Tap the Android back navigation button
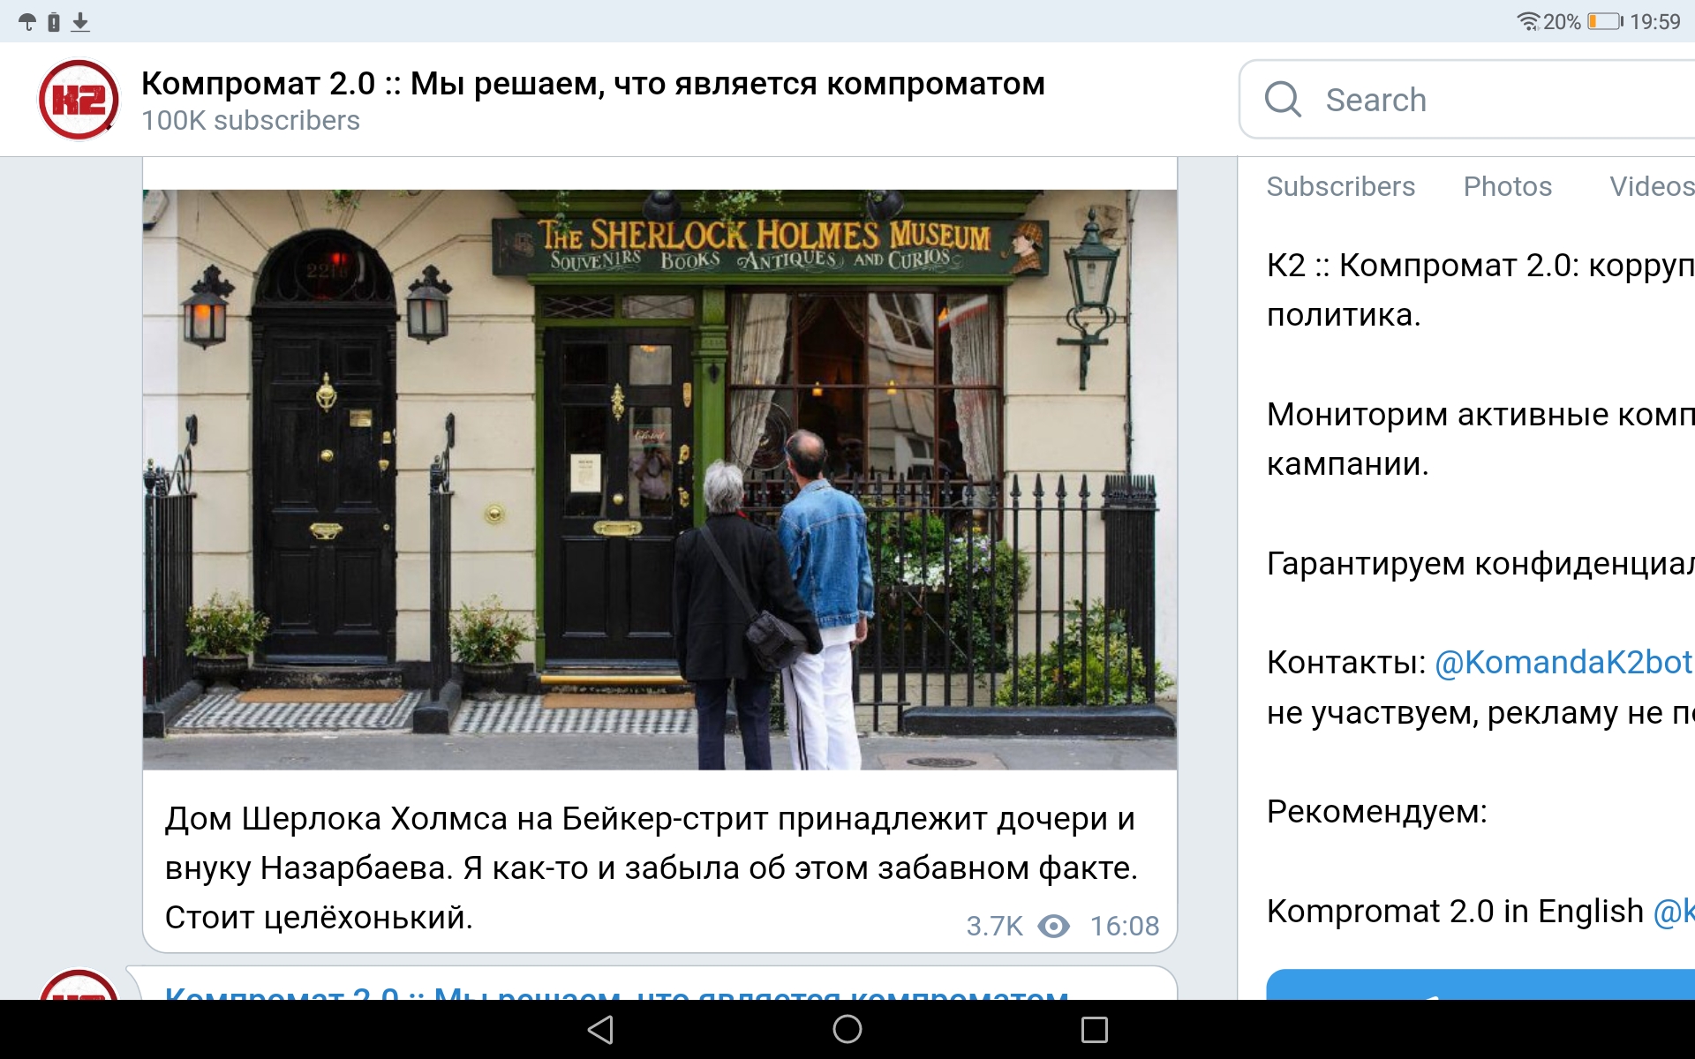 [x=600, y=1029]
